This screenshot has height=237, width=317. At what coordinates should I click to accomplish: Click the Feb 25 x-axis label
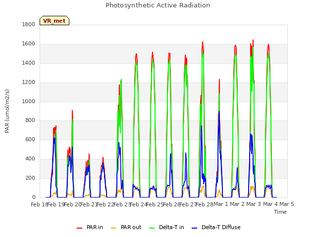pyautogui.click(x=155, y=204)
